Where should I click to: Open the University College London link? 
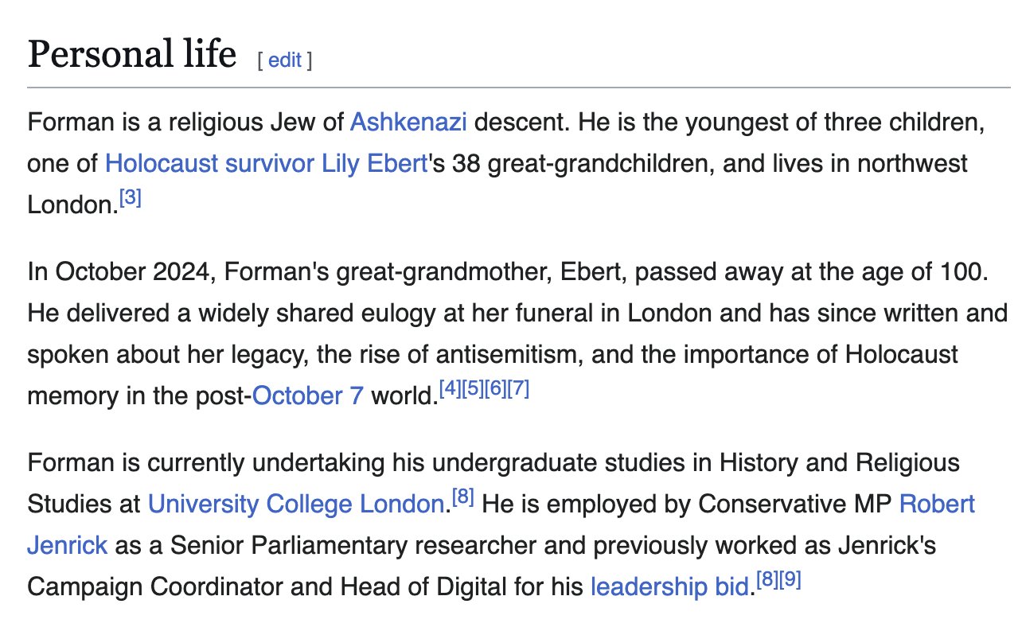(x=295, y=504)
